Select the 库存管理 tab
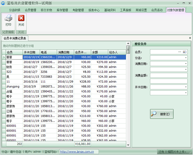Image resolution: width=193 pixels, height=155 pixels. [x=62, y=10]
